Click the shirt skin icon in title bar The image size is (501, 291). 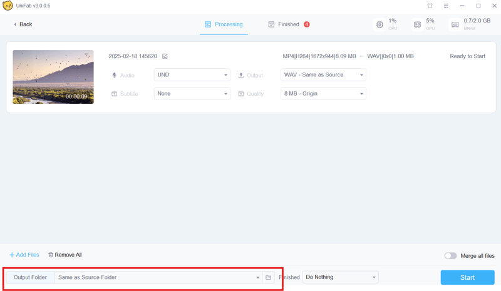point(430,6)
